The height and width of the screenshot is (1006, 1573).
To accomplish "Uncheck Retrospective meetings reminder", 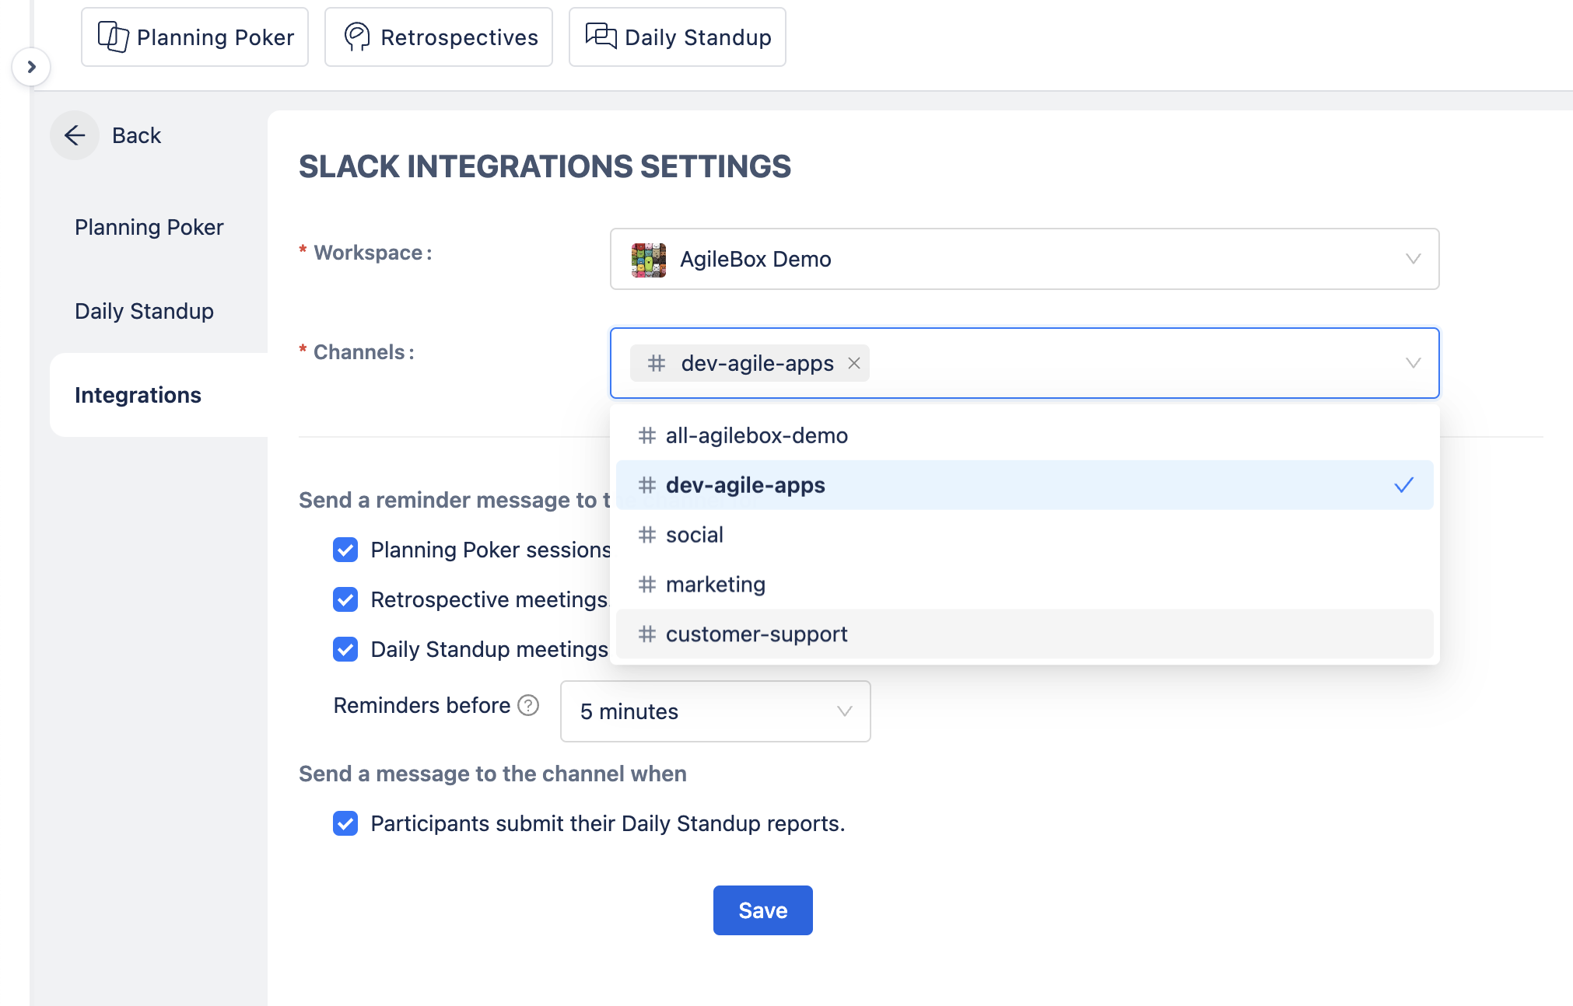I will pos(345,599).
